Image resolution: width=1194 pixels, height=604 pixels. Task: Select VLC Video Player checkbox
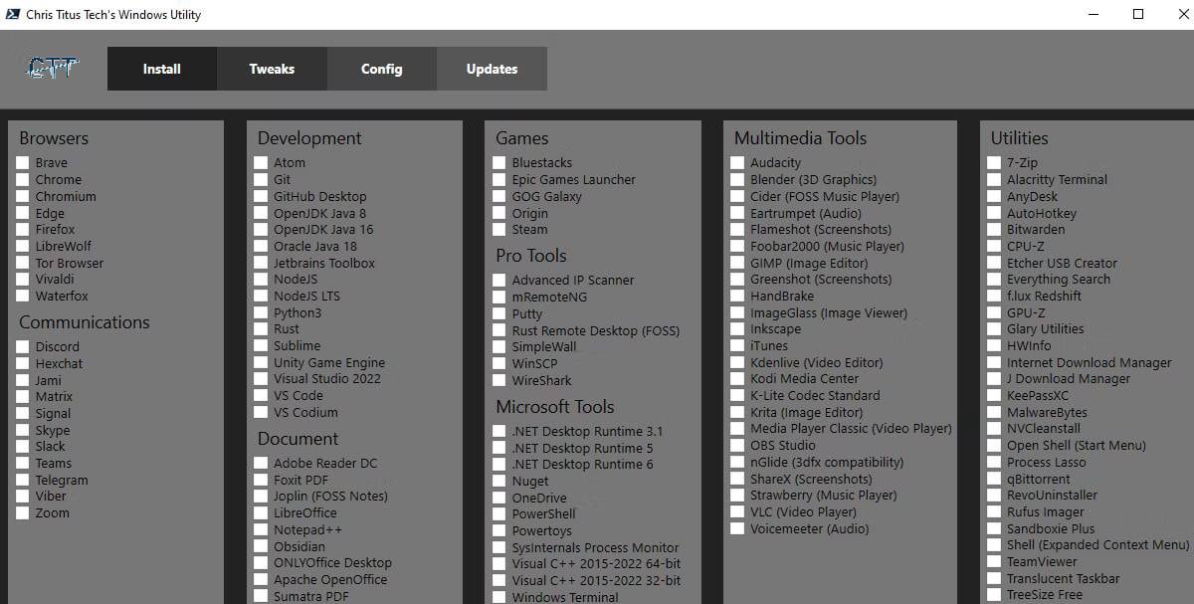[738, 511]
